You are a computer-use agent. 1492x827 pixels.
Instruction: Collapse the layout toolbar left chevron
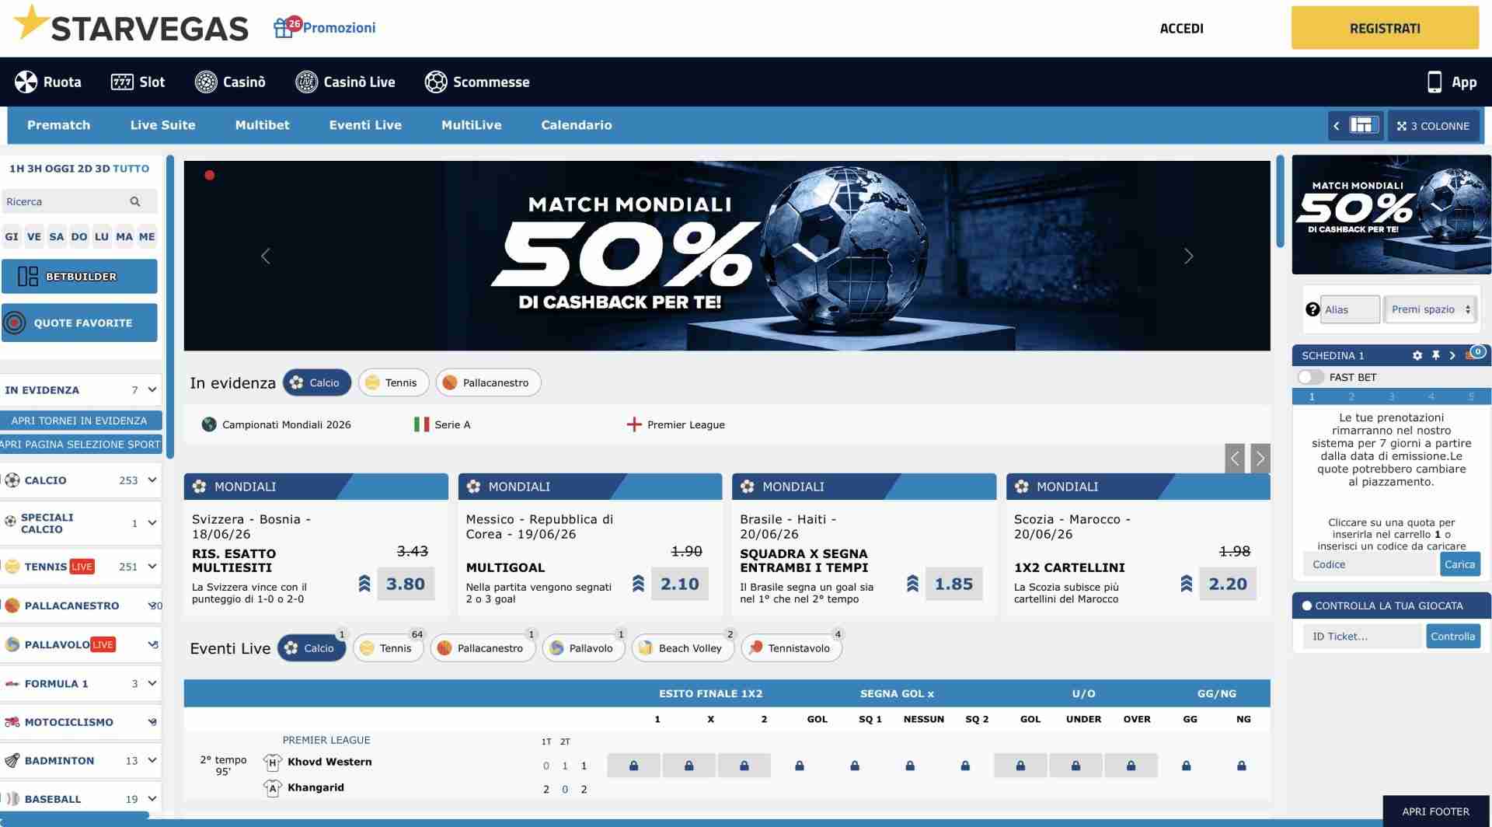pyautogui.click(x=1337, y=126)
